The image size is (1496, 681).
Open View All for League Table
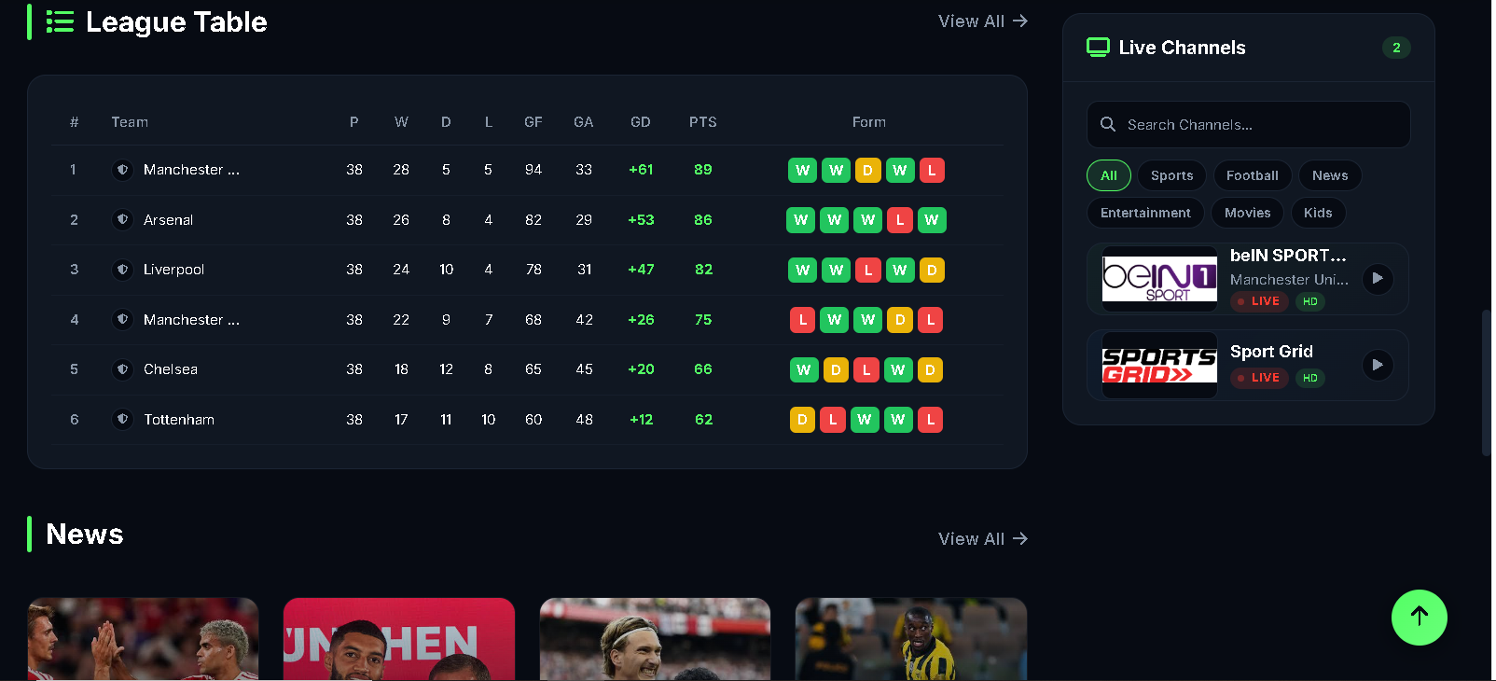[983, 21]
